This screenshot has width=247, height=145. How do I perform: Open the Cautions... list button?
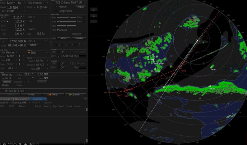tap(75, 95)
